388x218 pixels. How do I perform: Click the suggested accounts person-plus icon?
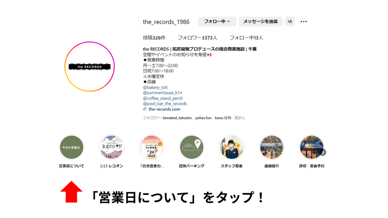[x=290, y=22]
